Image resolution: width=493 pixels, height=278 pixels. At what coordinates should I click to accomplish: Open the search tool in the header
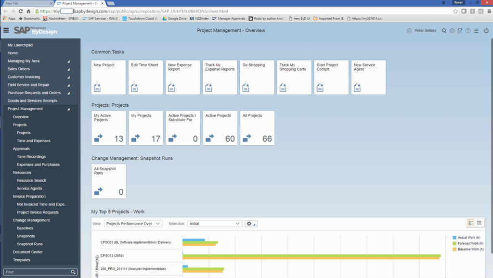tap(444, 30)
